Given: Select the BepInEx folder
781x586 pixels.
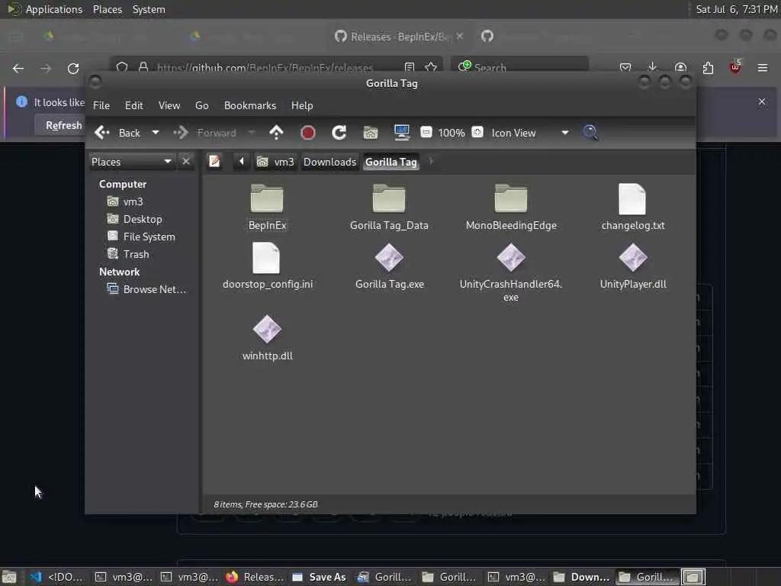Looking at the screenshot, I should click(267, 208).
